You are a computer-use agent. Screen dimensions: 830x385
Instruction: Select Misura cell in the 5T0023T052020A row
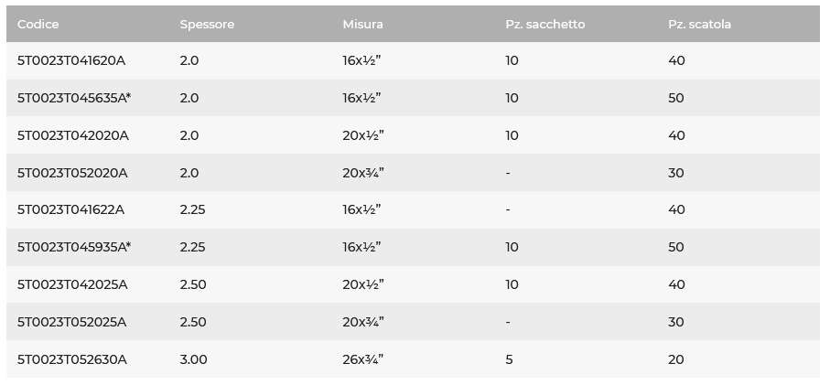point(362,173)
